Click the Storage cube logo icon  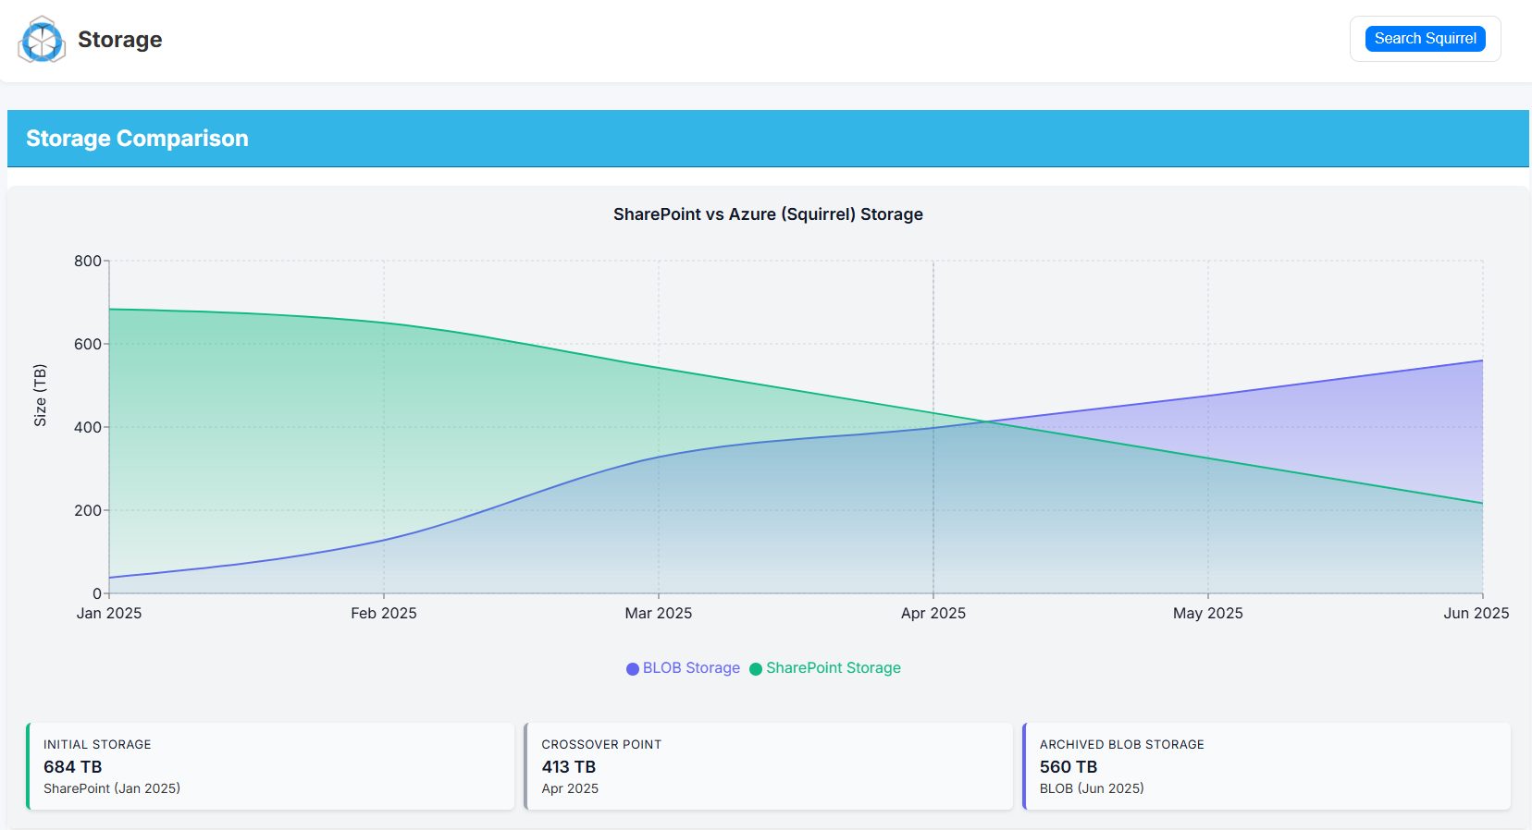42,40
